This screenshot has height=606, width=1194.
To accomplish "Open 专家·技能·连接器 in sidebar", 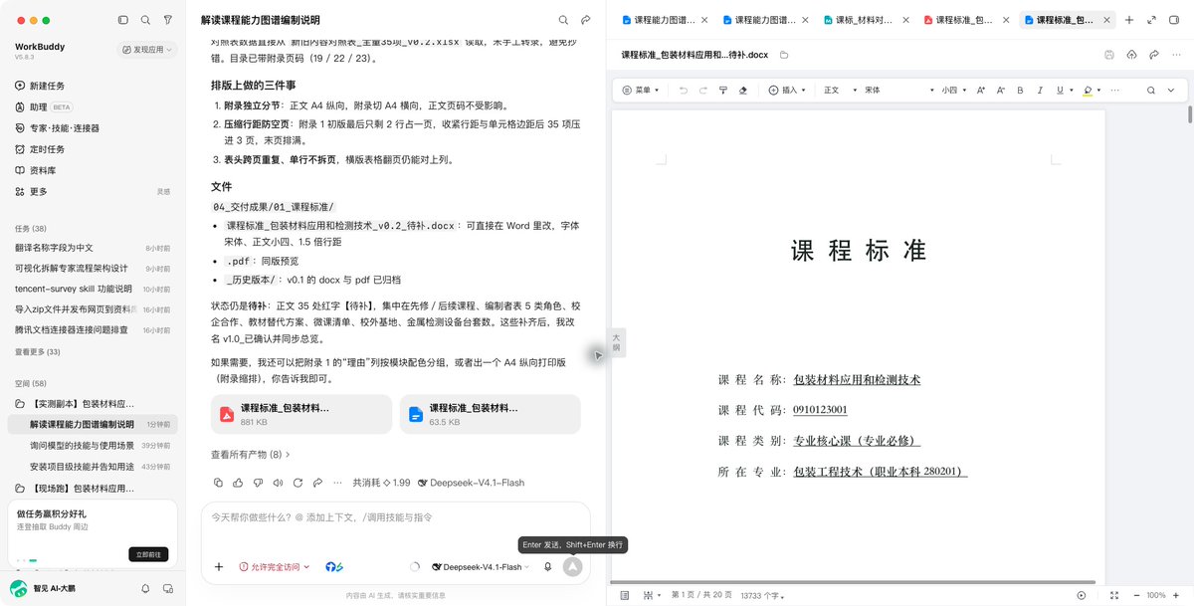I will (x=56, y=128).
